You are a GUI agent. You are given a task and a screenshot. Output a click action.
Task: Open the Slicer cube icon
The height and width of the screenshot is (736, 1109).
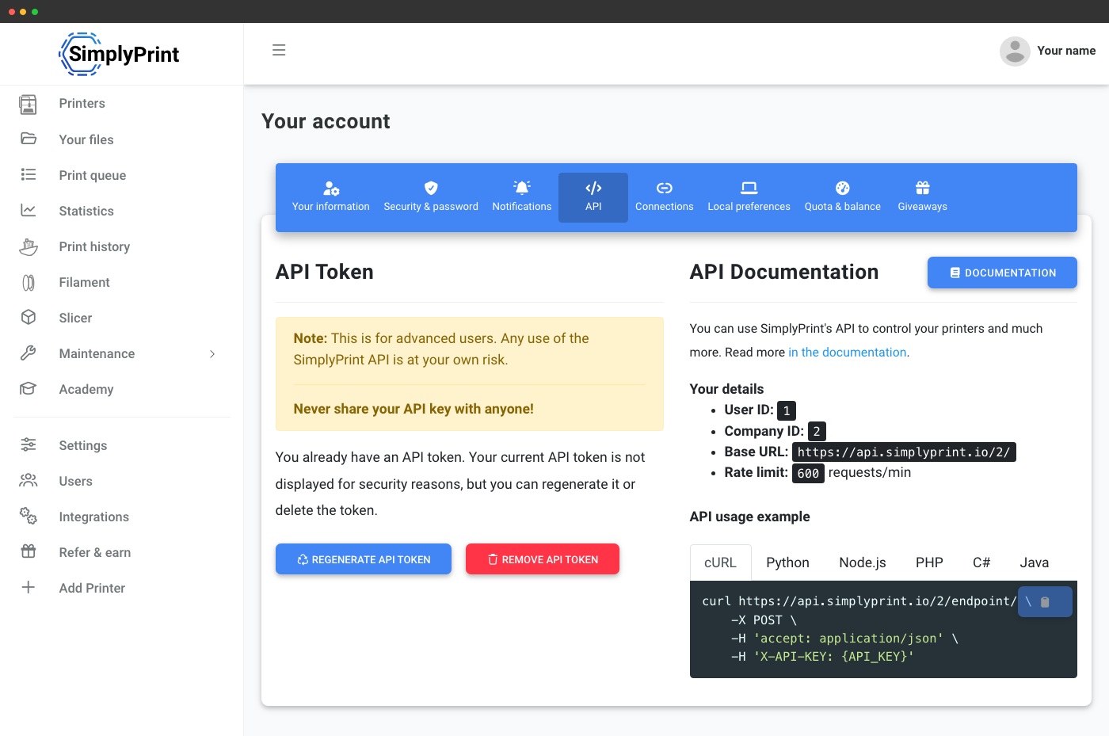point(29,317)
